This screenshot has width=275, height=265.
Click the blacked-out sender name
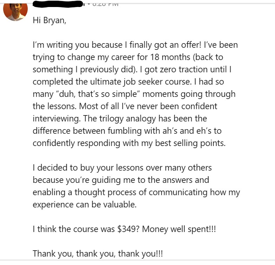point(58,4)
